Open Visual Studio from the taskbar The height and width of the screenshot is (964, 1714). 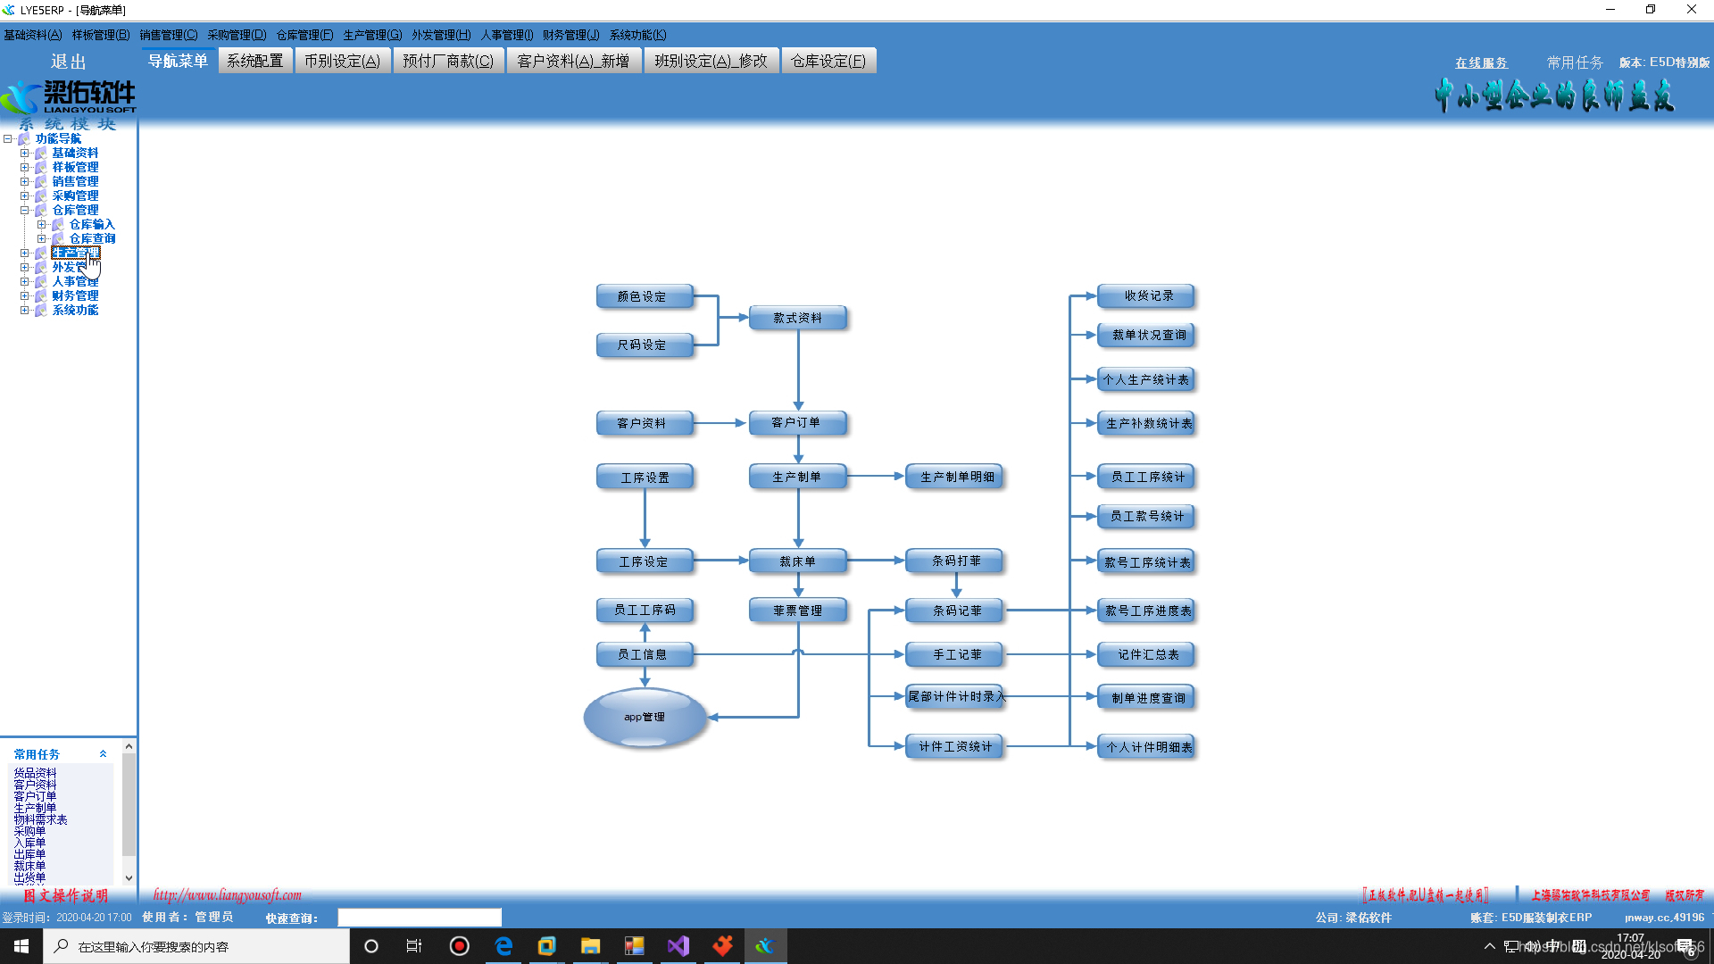(x=678, y=946)
